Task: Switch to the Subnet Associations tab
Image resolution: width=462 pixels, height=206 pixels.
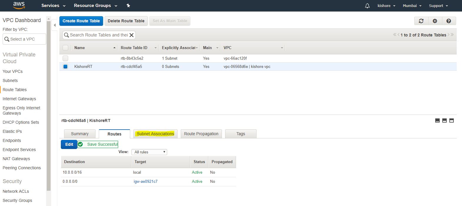Action: click(155, 134)
